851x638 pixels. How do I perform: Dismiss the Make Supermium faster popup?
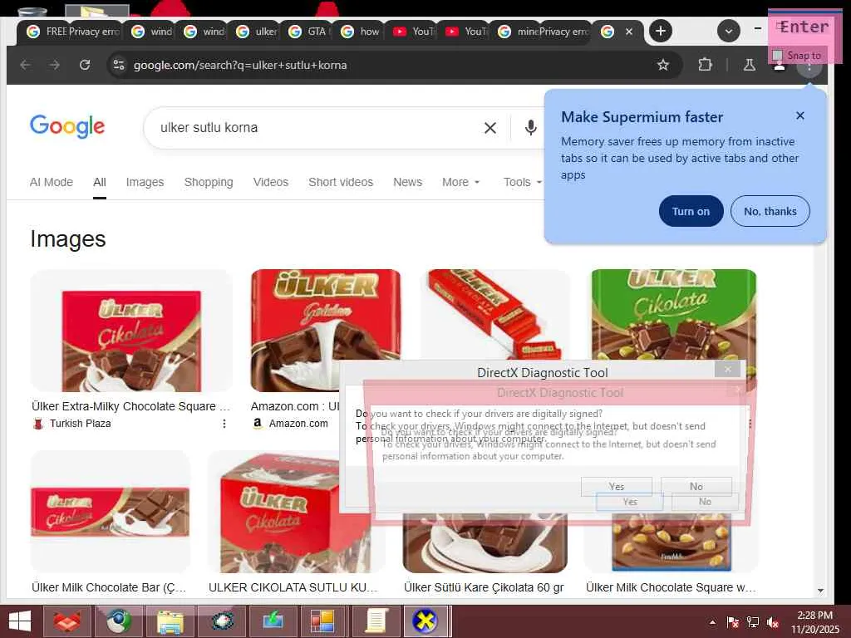point(800,115)
